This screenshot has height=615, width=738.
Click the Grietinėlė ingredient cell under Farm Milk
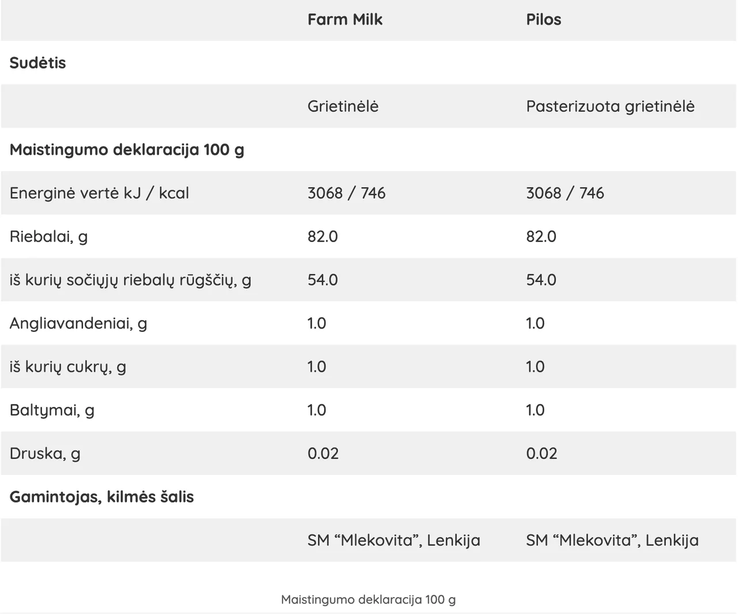point(342,106)
